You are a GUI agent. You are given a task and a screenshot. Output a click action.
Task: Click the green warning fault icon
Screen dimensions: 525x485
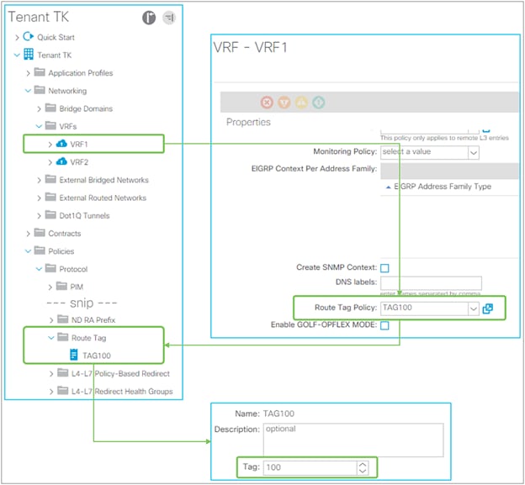click(x=318, y=102)
